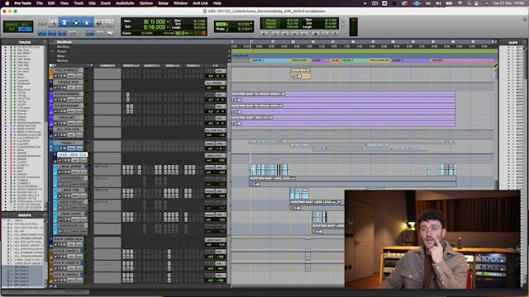
Task: Mute the ALL VOX VCA track
Action: click(64, 135)
